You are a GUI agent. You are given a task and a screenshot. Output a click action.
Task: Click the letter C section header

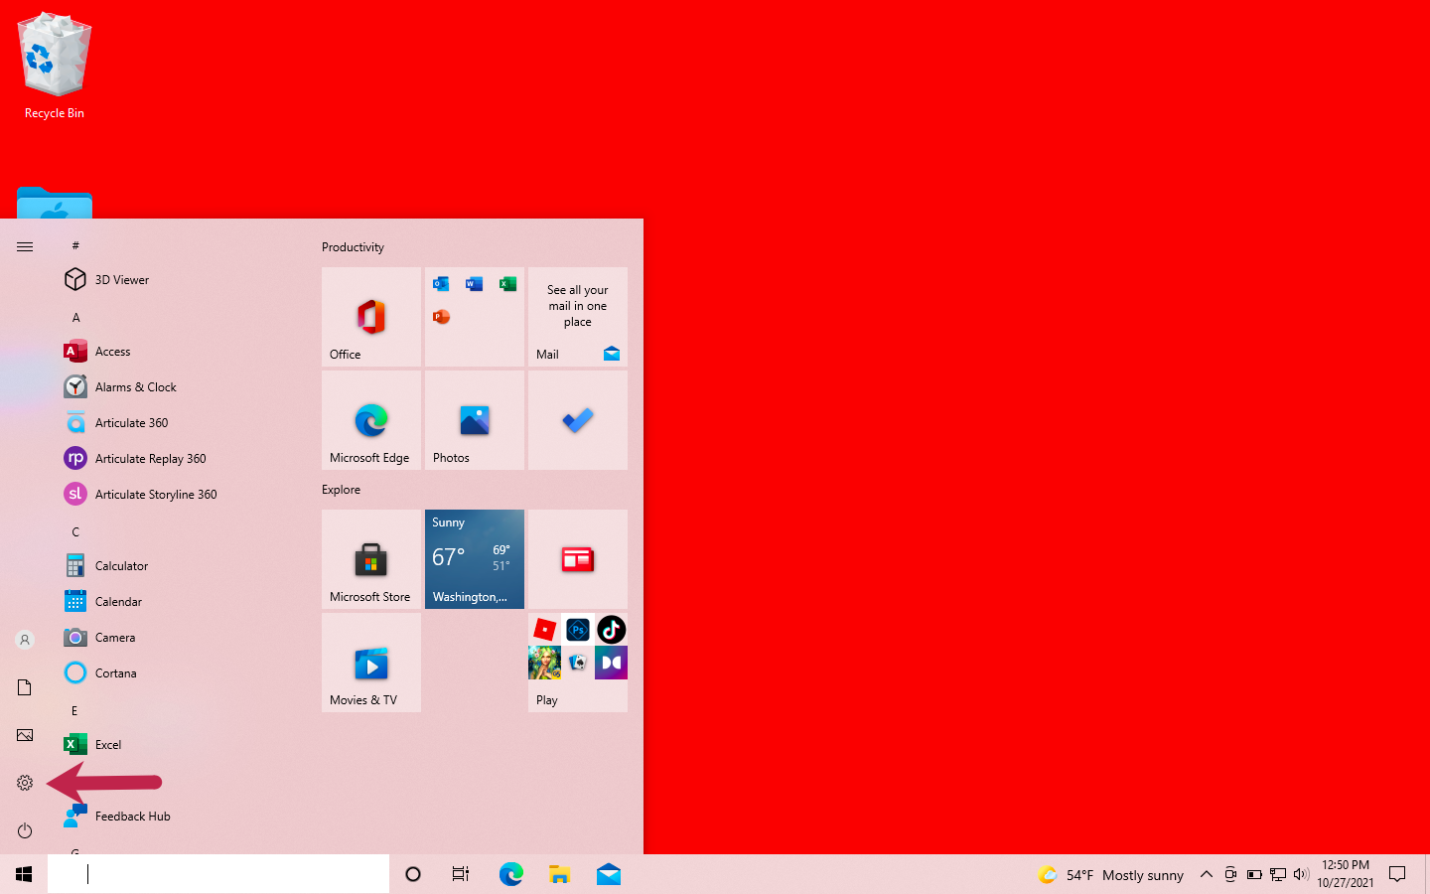click(x=75, y=532)
